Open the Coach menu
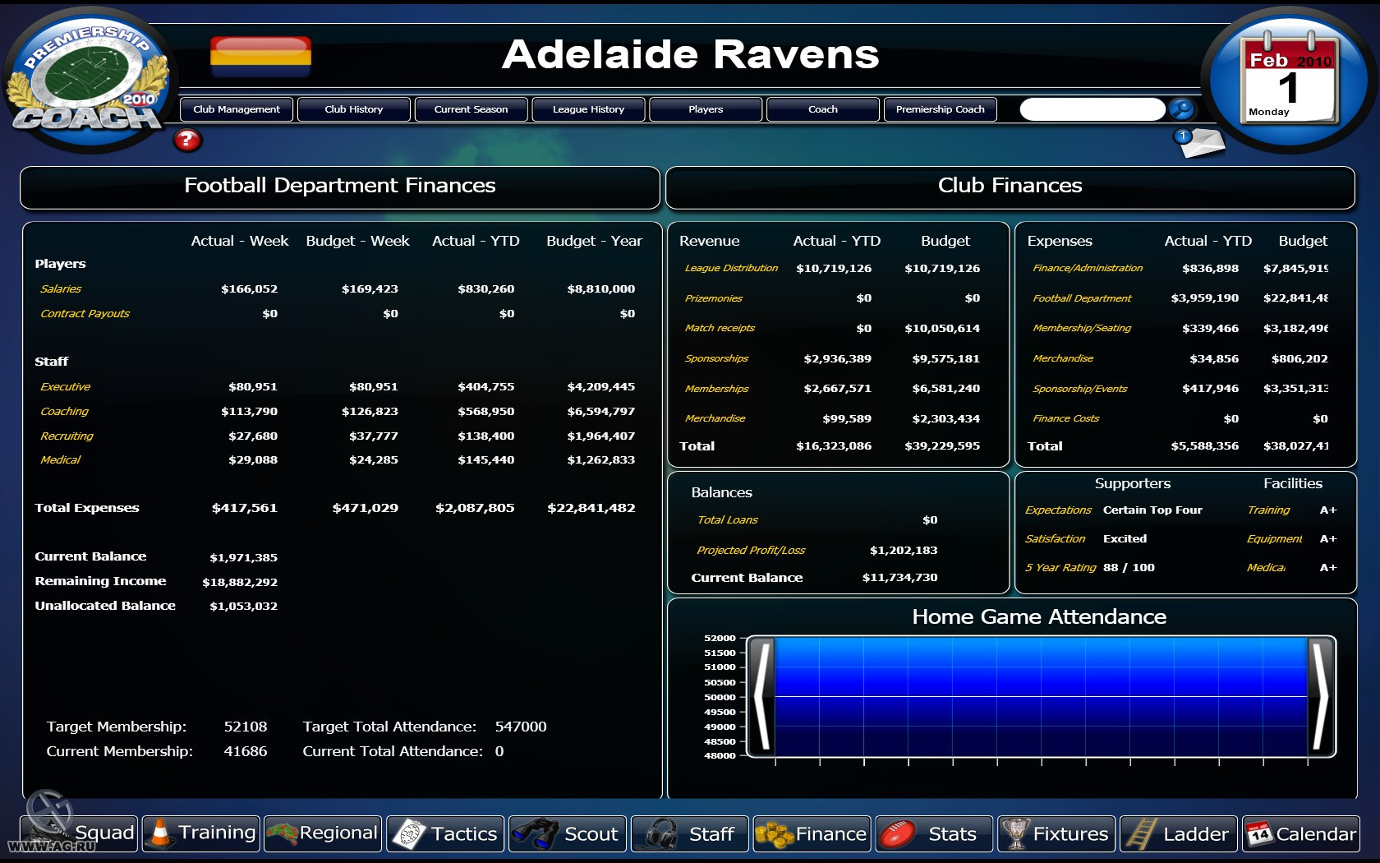Viewport: 1380px width, 863px height. [x=823, y=109]
